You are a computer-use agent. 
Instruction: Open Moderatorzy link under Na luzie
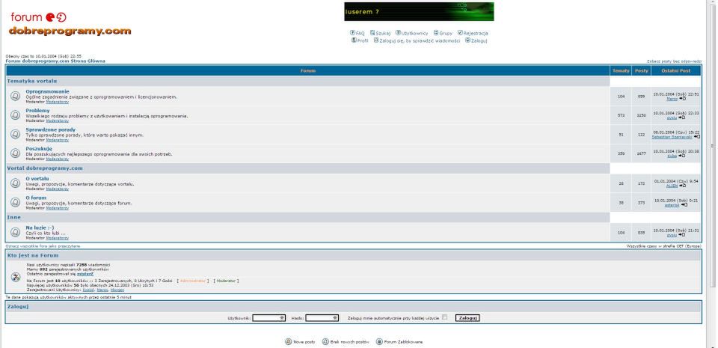(58, 238)
